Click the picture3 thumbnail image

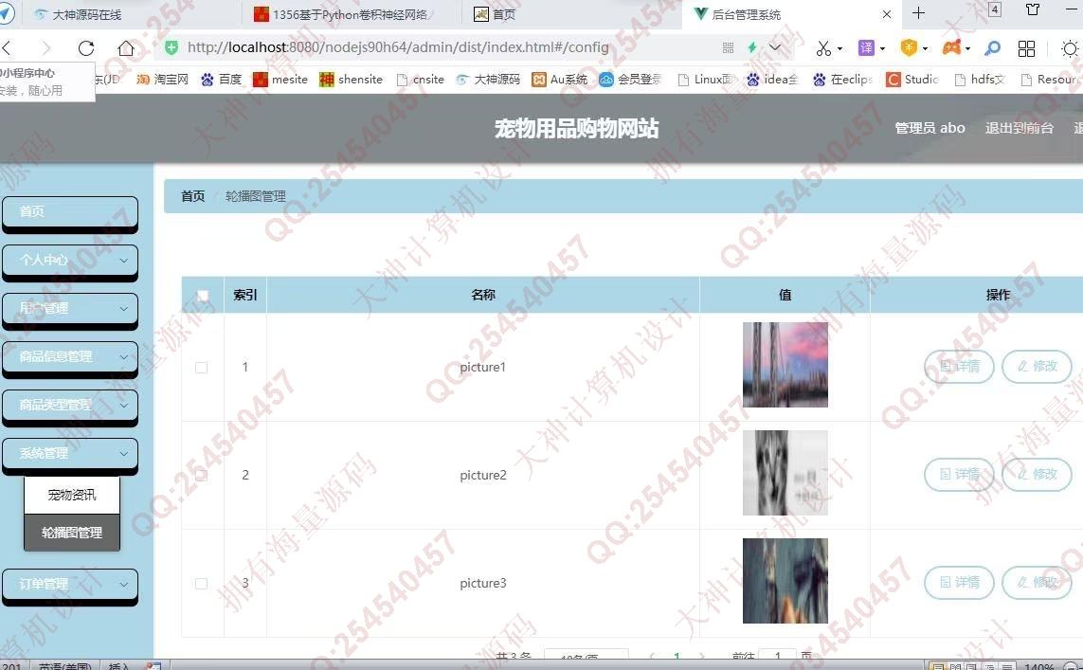point(785,581)
